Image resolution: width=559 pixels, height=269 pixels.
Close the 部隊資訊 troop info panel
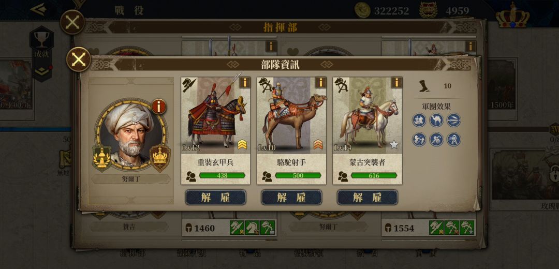pos(79,59)
